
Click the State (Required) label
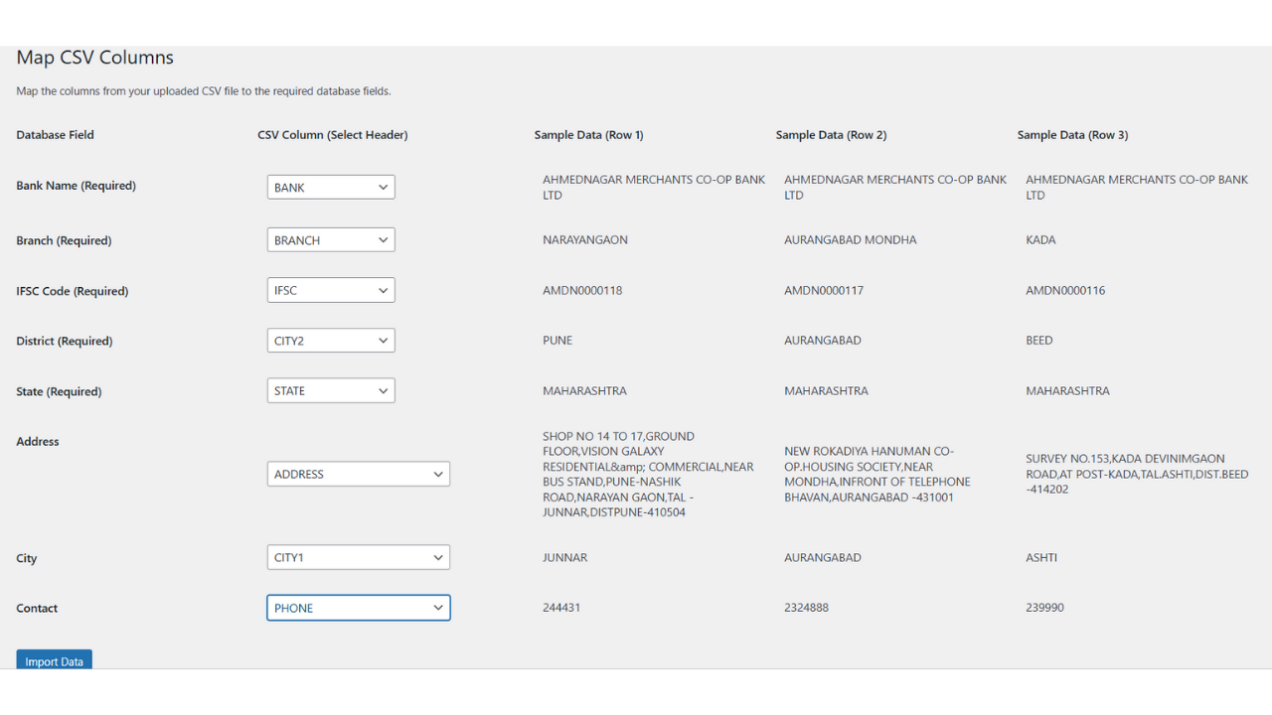(60, 391)
